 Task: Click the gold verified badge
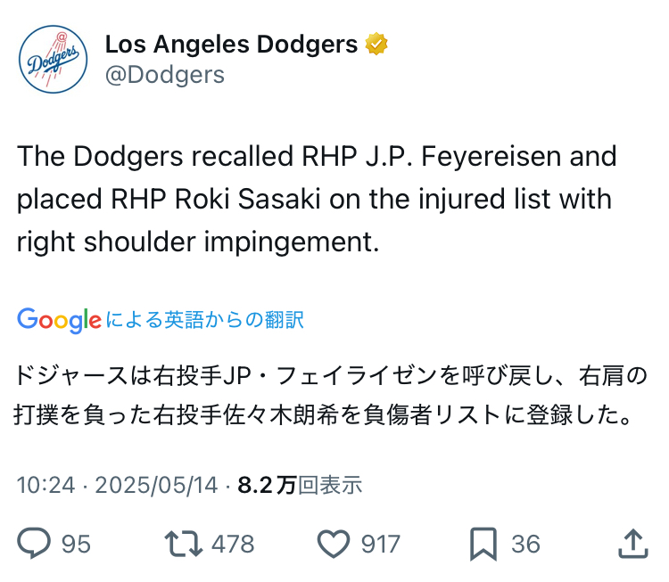(376, 44)
